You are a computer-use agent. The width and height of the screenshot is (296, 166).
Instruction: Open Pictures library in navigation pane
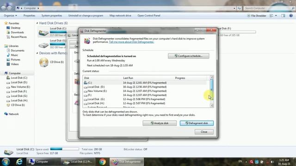pyautogui.click(x=15, y=59)
